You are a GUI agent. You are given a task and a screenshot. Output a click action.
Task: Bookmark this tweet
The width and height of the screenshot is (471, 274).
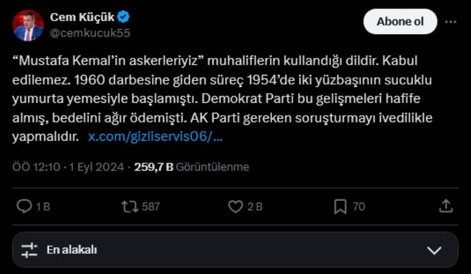click(x=340, y=206)
